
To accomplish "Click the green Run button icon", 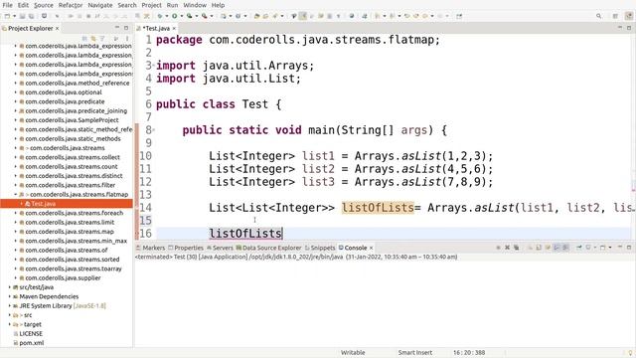I will (175, 16).
